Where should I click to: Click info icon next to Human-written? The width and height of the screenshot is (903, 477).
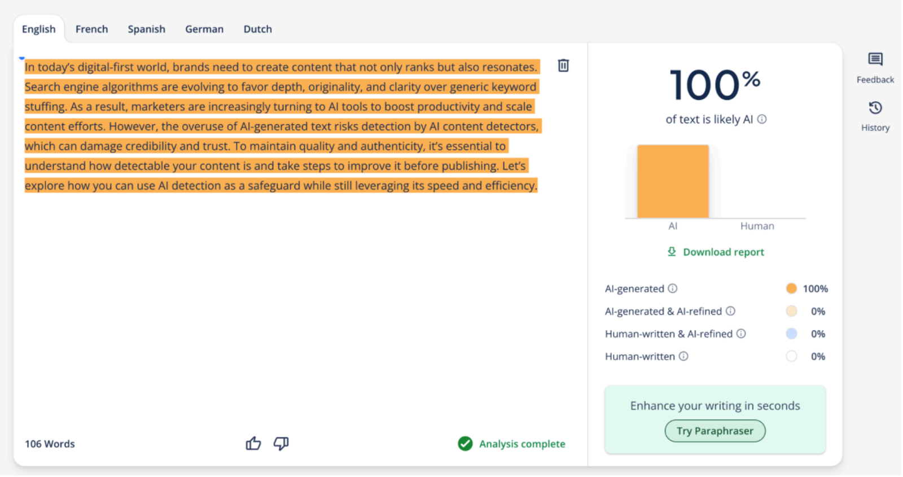pos(683,356)
